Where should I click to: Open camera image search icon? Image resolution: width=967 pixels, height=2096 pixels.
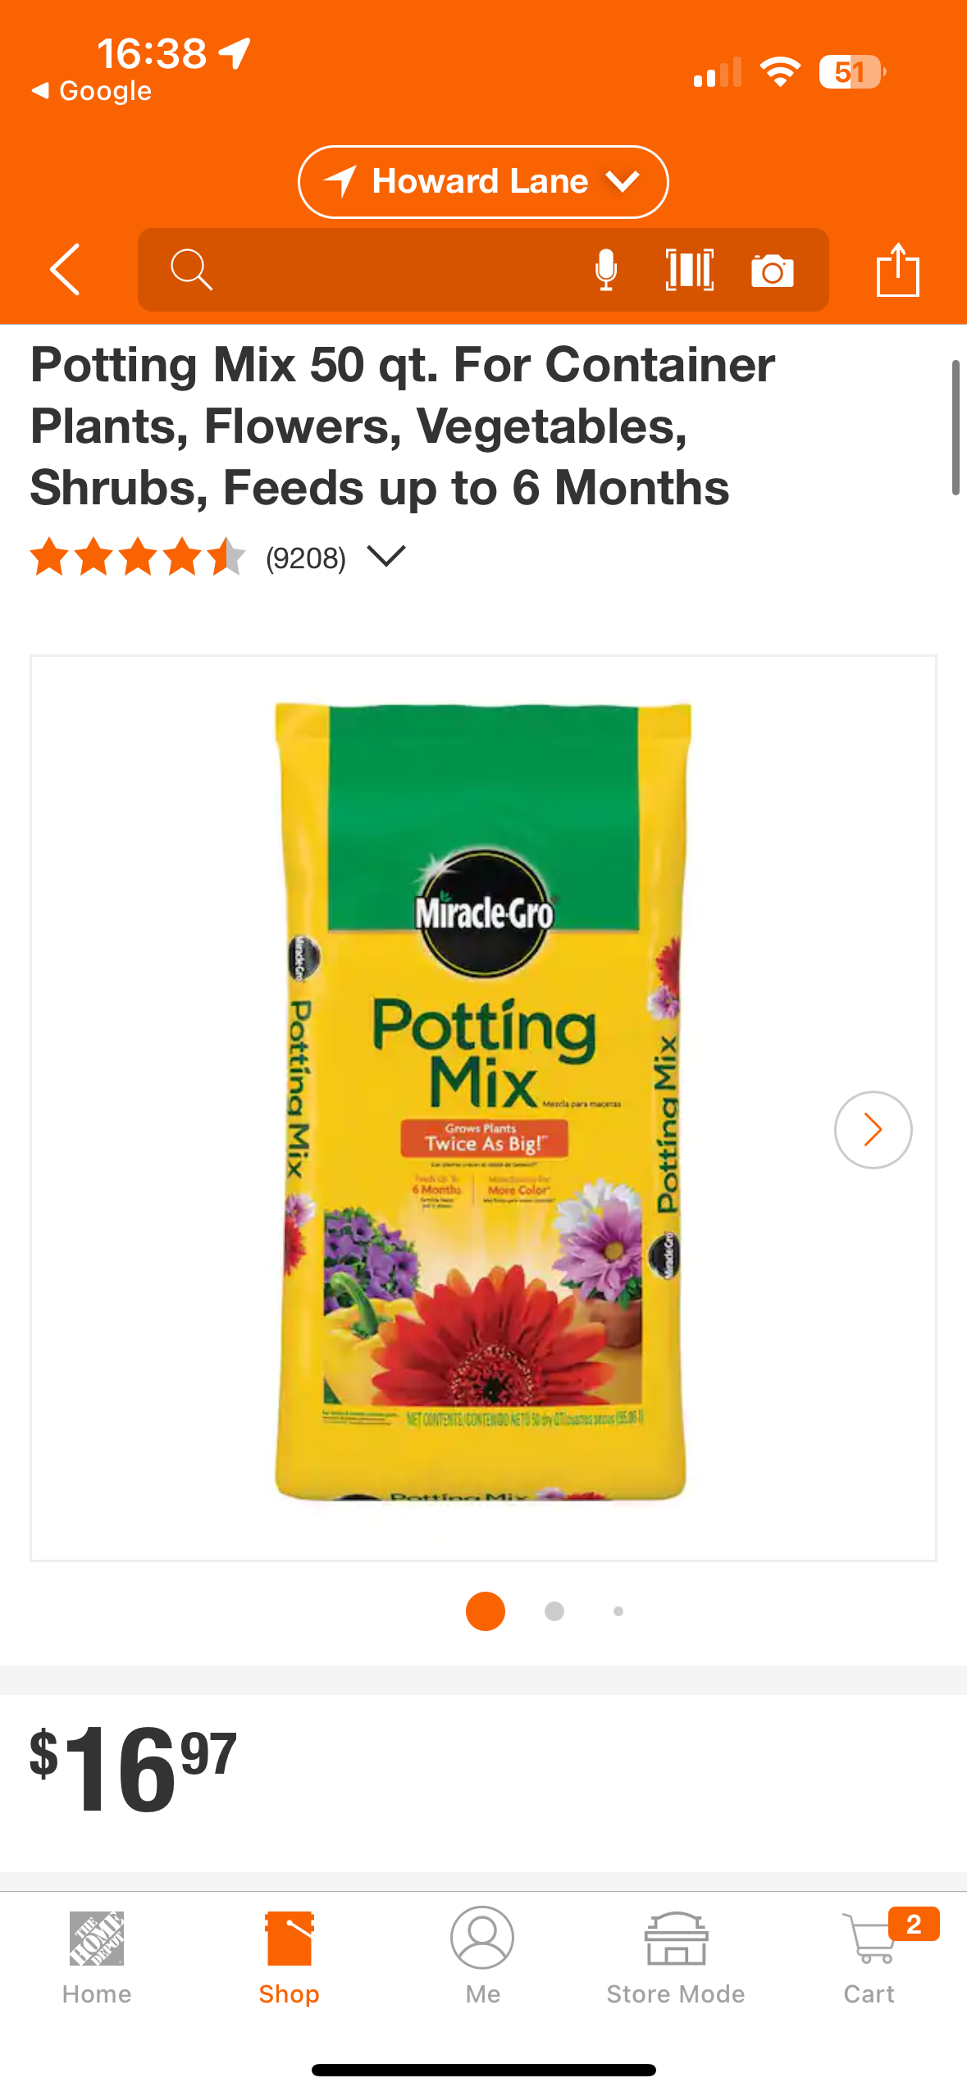point(772,271)
